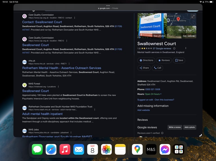Image resolution: width=216 pixels, height=161 pixels.
Task: Click Add website link
Action: click(x=143, y=110)
